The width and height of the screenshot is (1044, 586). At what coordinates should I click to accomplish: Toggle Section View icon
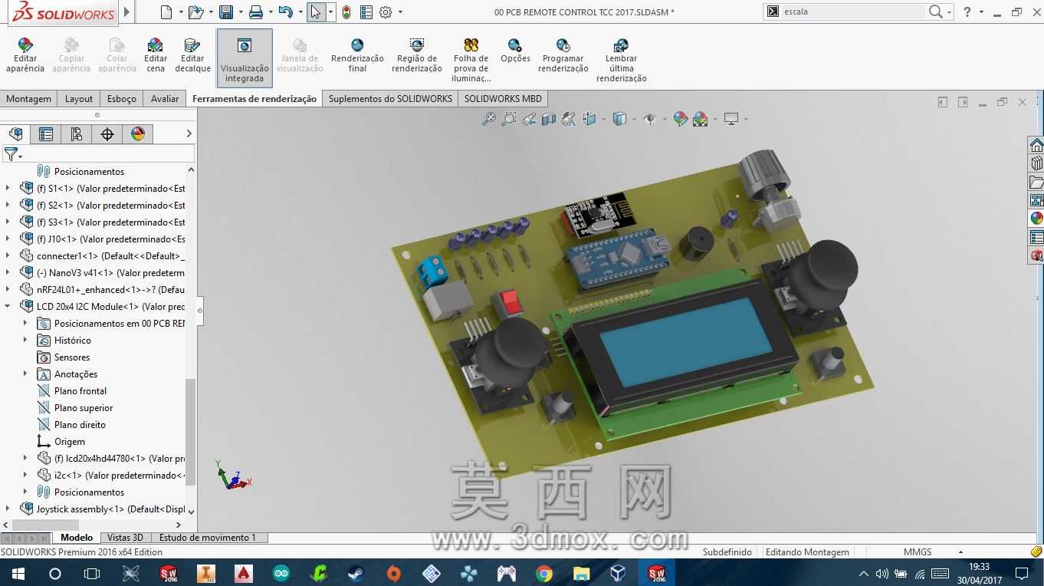coord(549,119)
